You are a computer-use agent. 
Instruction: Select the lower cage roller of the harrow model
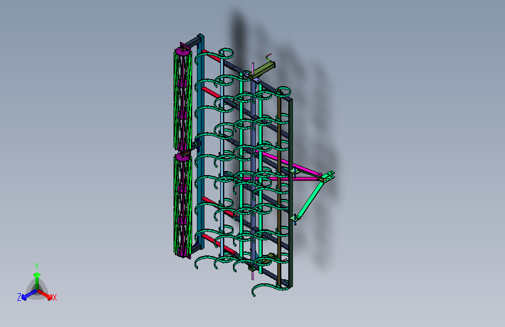coord(183,205)
